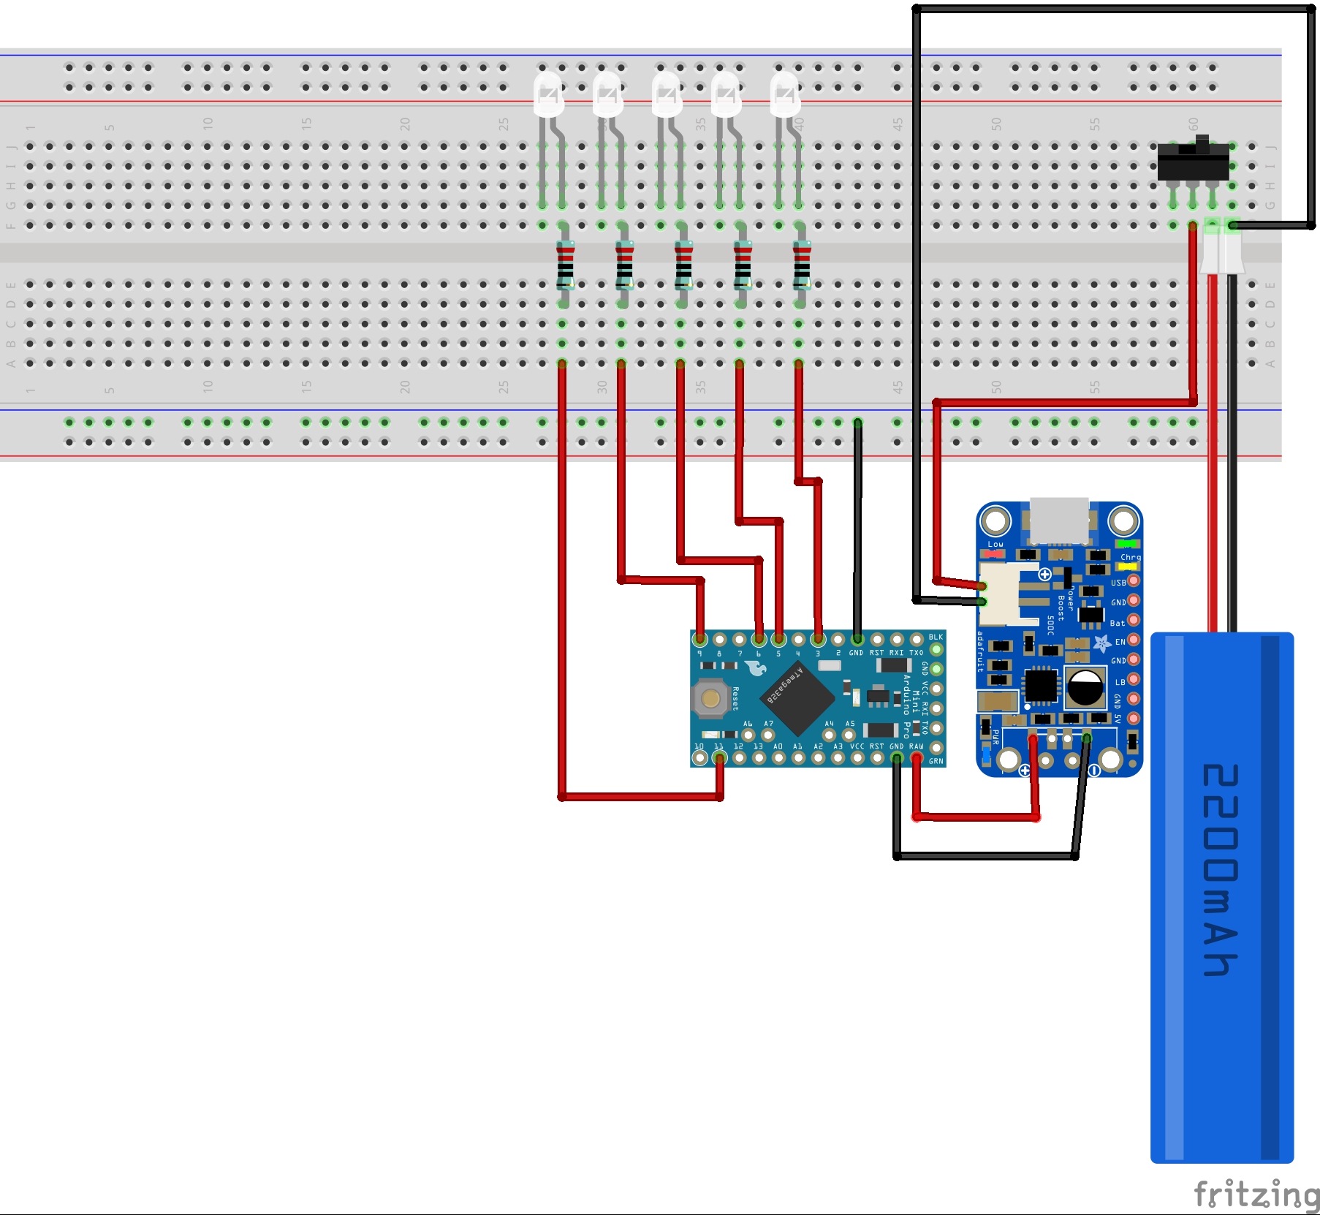1320x1215 pixels.
Task: Click the 5V pad on the PowerBoost
Action: (1134, 719)
